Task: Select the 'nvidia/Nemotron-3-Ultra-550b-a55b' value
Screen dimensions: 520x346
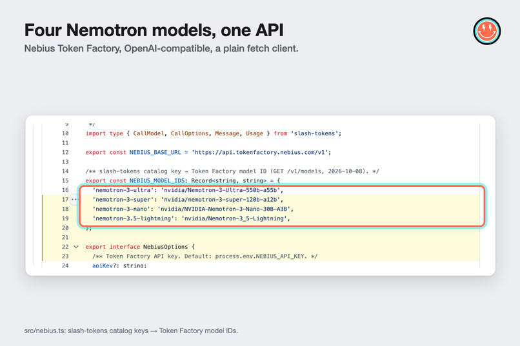Action: 220,190
